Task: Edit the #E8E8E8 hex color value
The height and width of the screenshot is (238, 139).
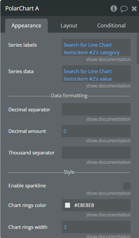Action: 84,205
